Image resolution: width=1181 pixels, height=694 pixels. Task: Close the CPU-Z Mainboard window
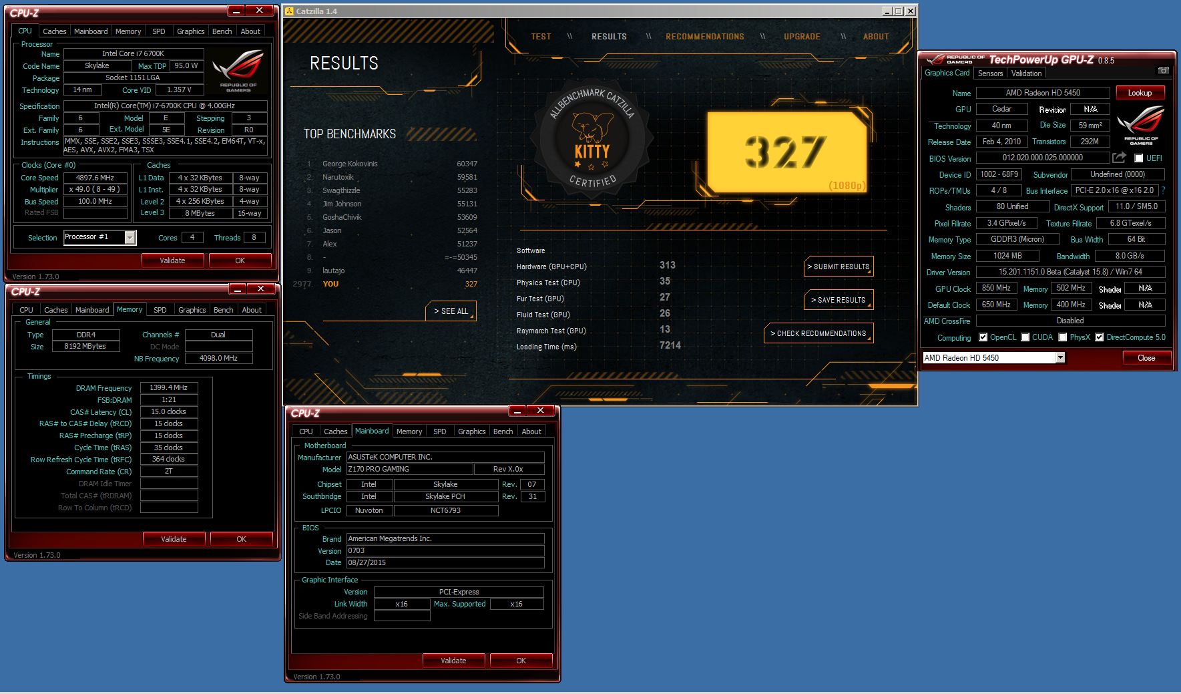tap(541, 410)
